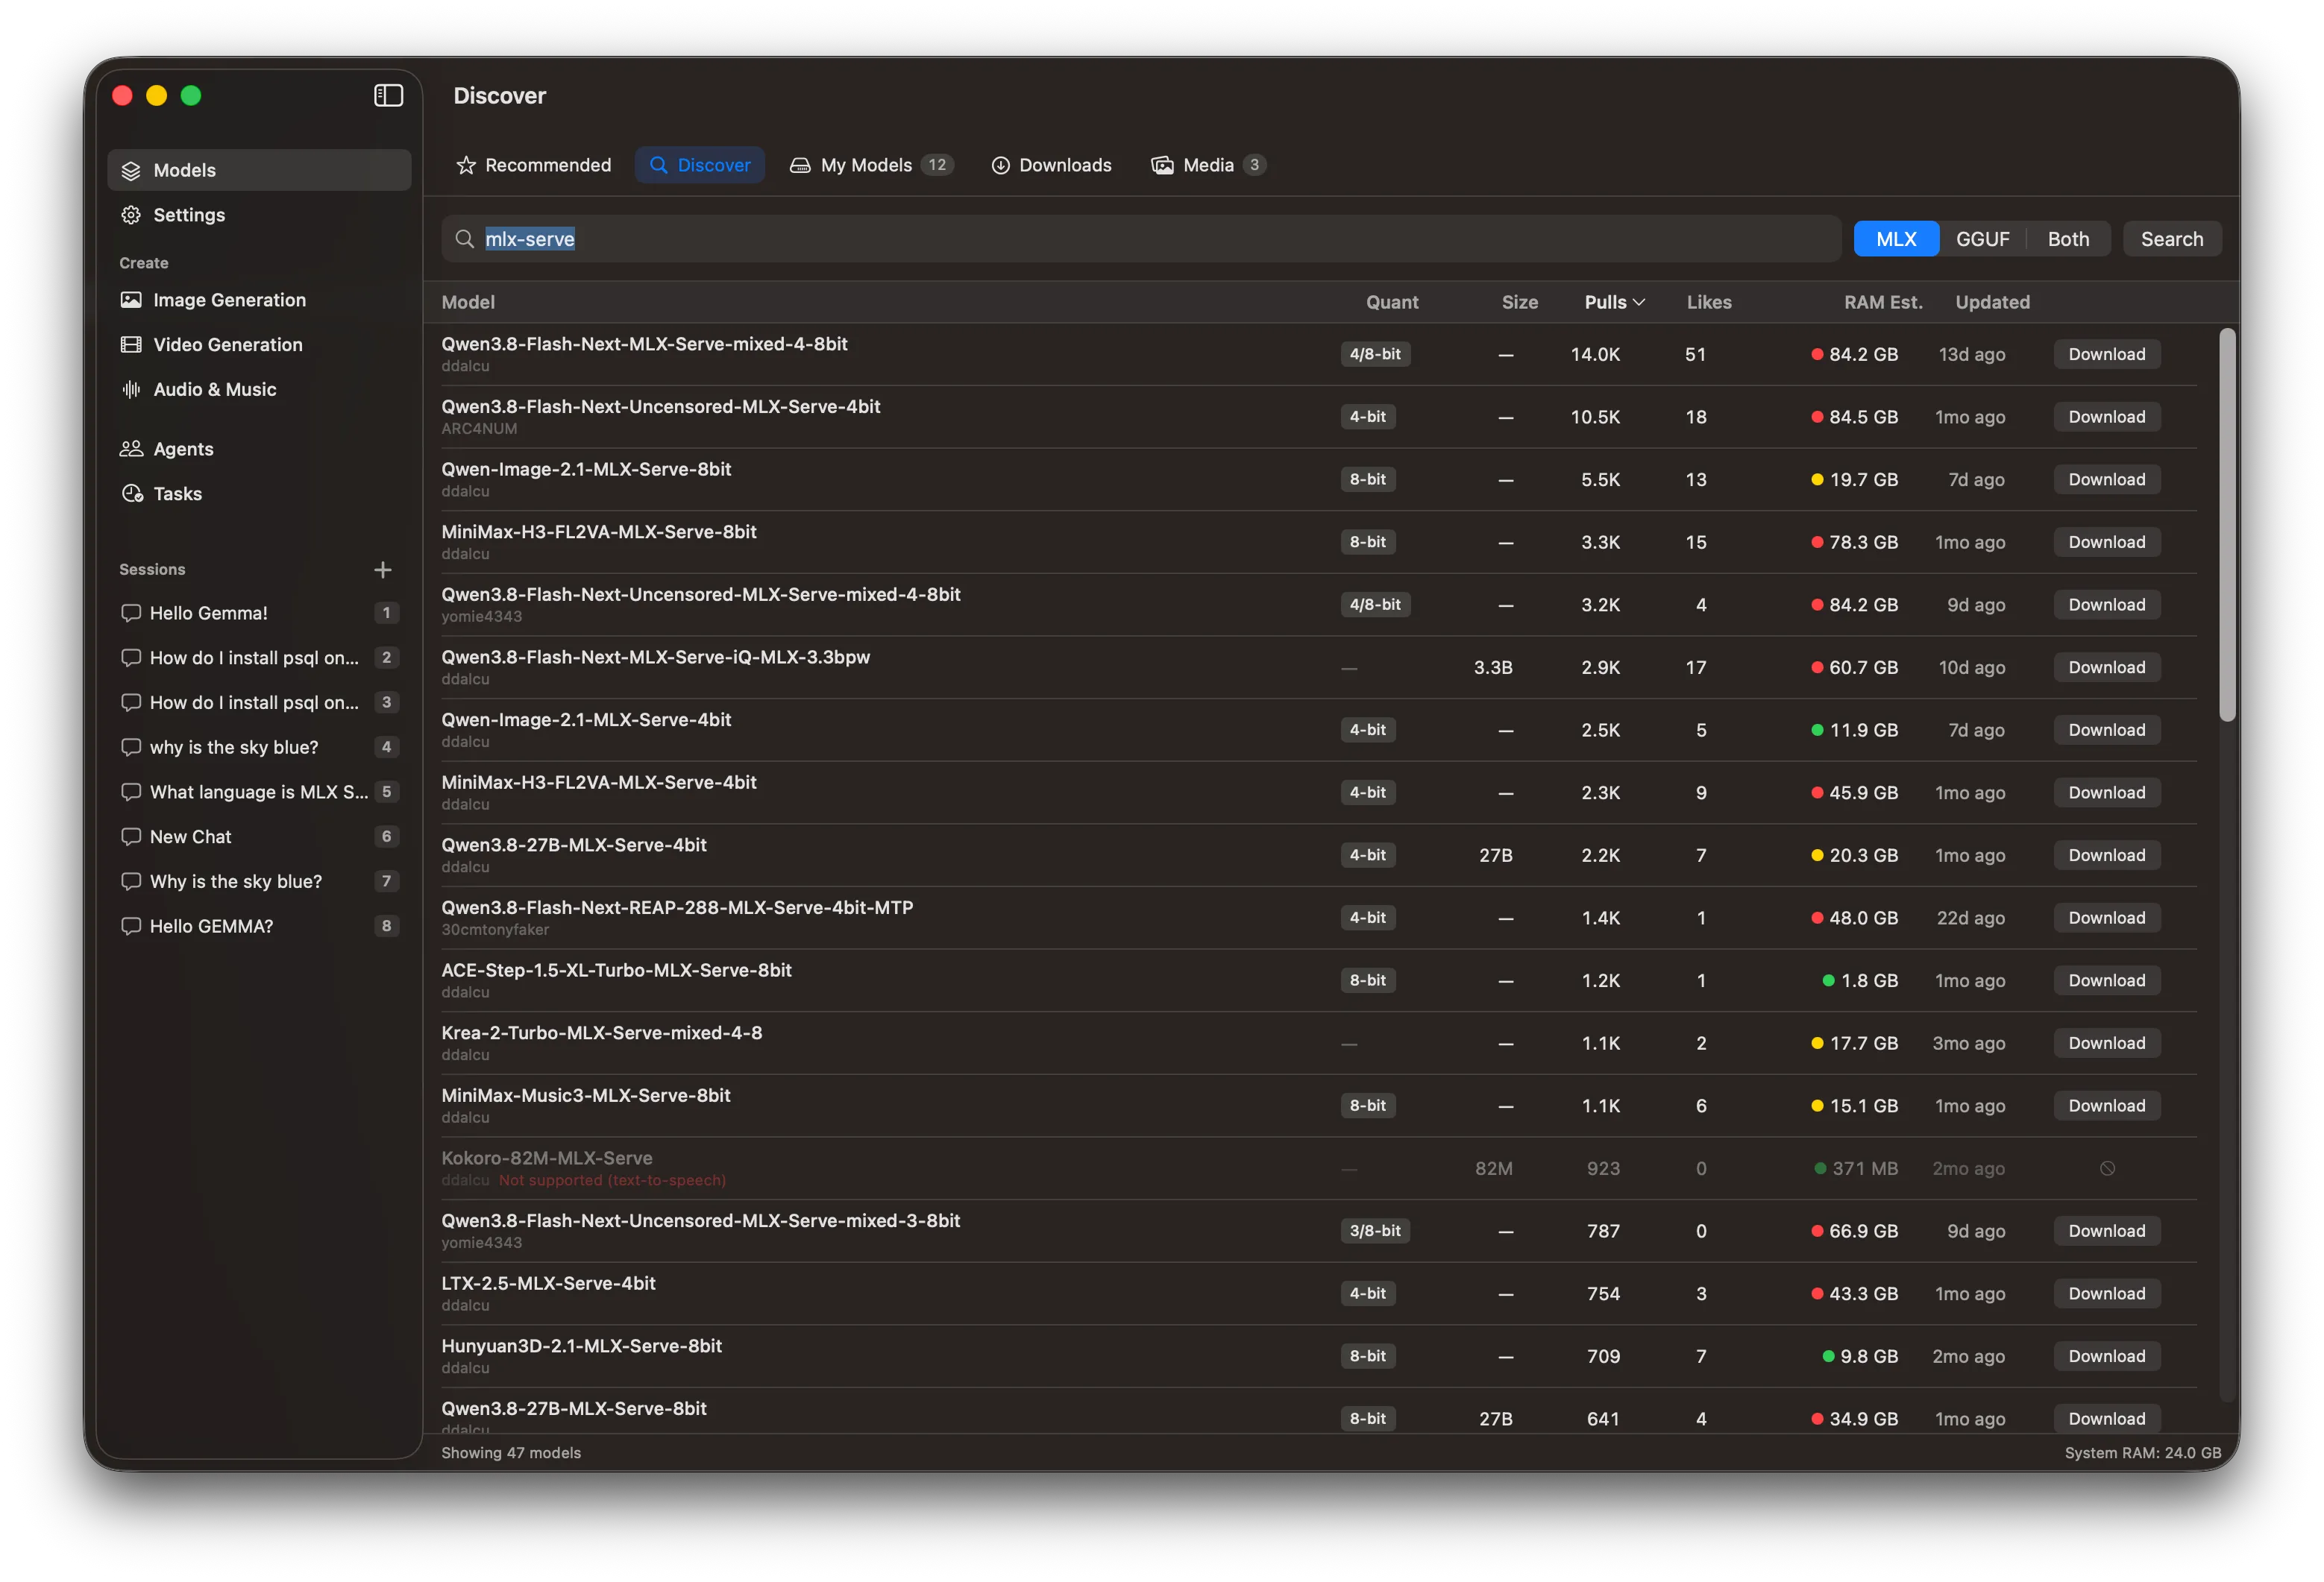Sort table by Updated column header
The width and height of the screenshot is (2324, 1582).
tap(1992, 302)
